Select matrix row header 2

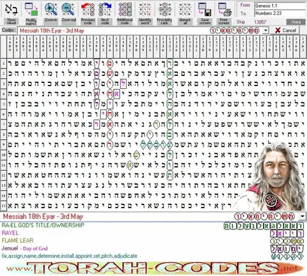(x=3, y=73)
